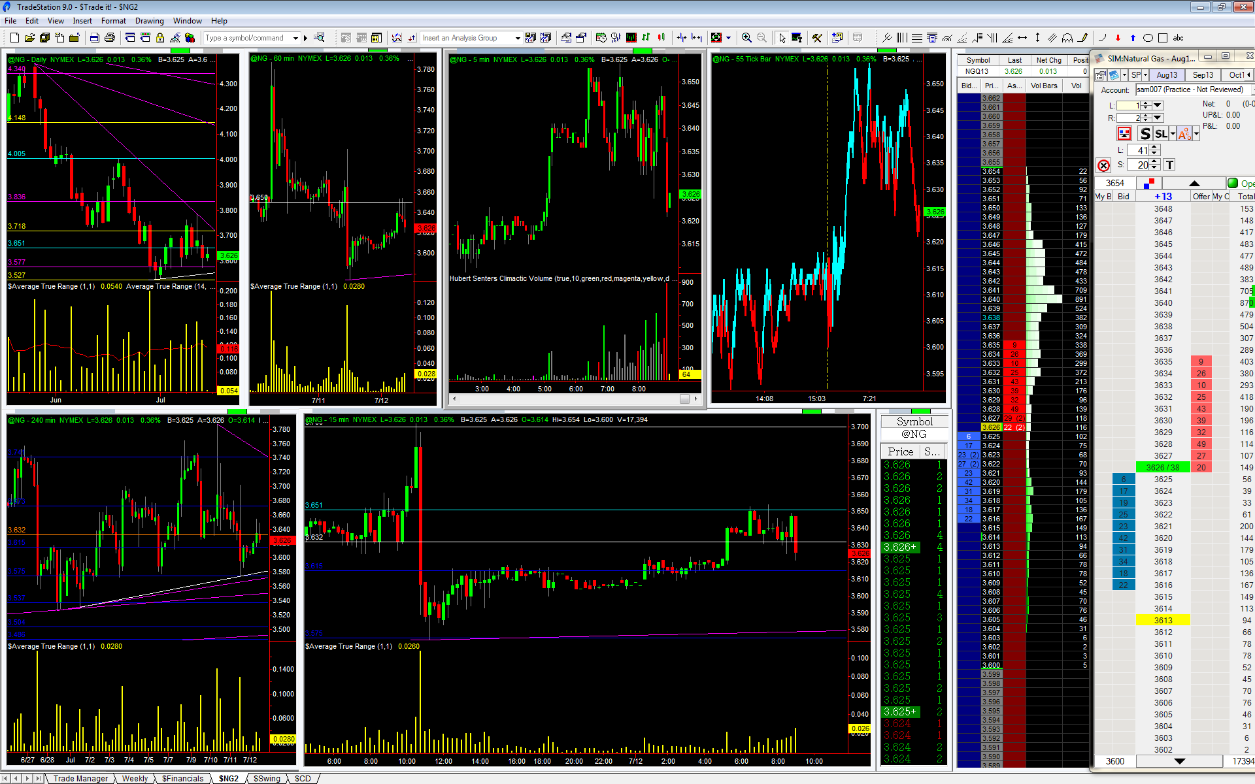Expand the SP dropdown arrow

pyautogui.click(x=1145, y=75)
